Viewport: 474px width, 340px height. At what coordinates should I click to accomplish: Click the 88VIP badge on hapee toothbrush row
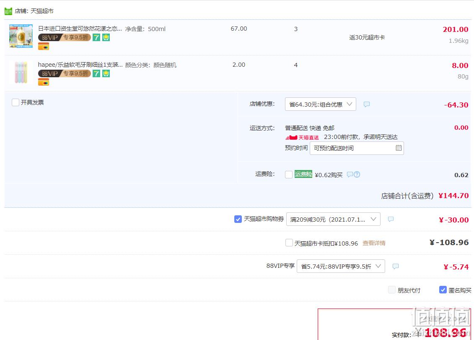pos(65,73)
